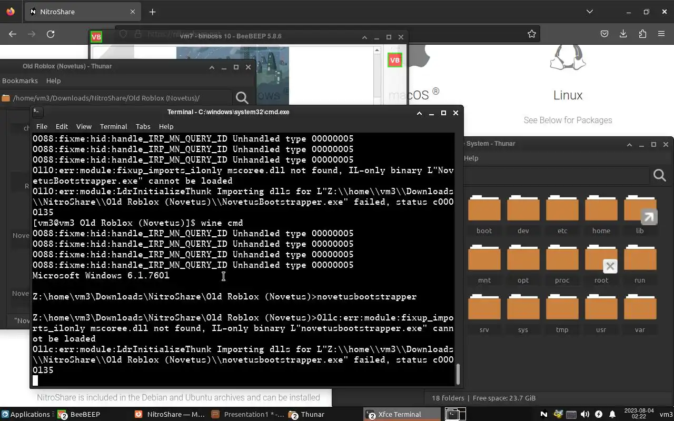
Task: Click the VB avatar in BeeBEEP window
Action: click(x=394, y=60)
